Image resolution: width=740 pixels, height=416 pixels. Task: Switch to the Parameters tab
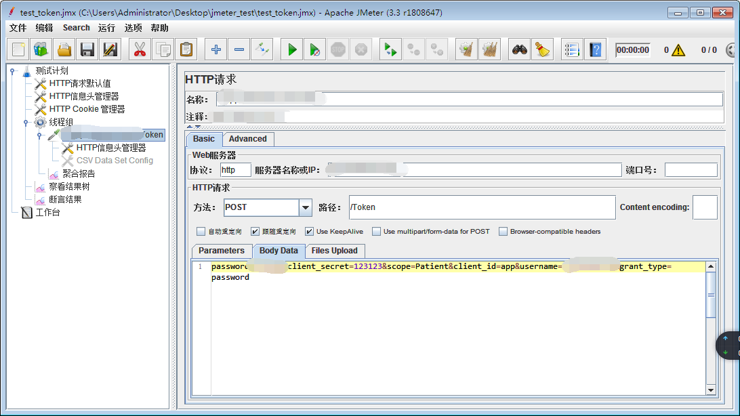pos(222,251)
